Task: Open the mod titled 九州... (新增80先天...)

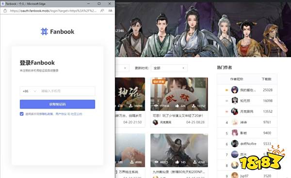Action: [x=178, y=172]
